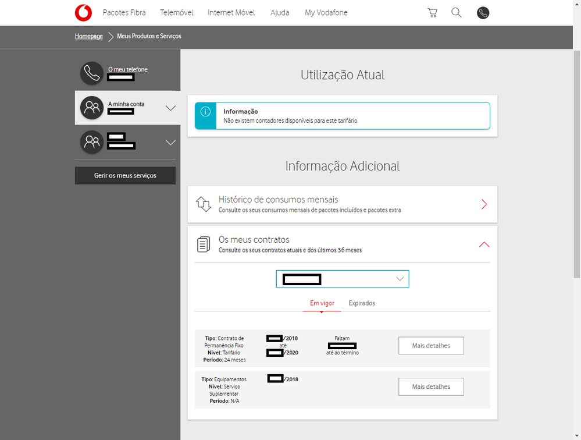The image size is (581, 440).
Task: Switch to the Expirados tab
Action: pyautogui.click(x=362, y=303)
